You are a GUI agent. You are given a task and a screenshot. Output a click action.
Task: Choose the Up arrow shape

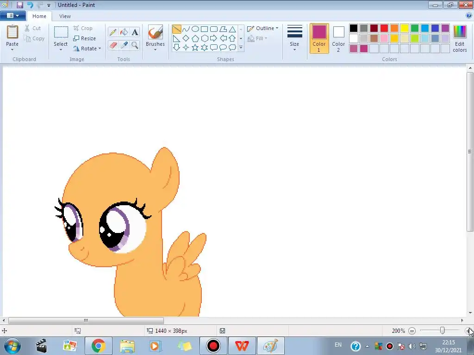point(232,38)
